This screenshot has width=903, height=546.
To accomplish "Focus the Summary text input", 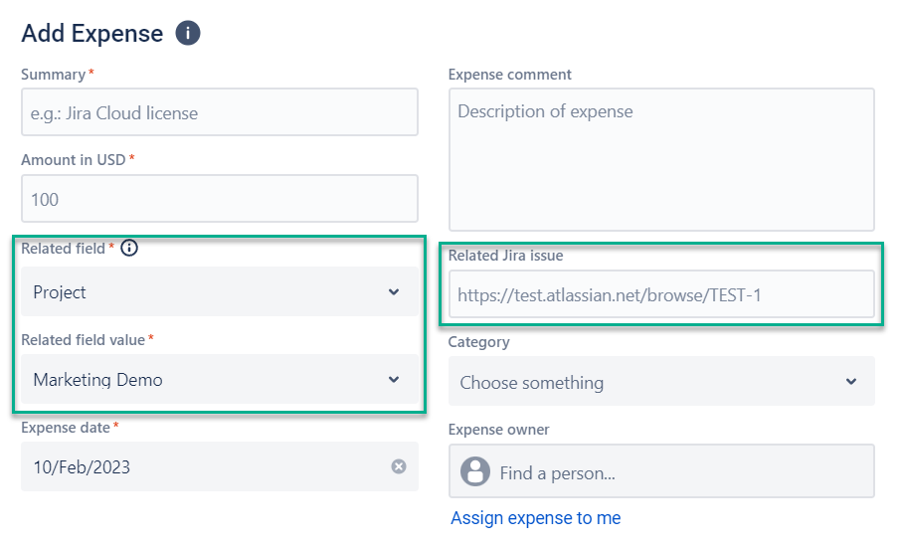I will 219,112.
